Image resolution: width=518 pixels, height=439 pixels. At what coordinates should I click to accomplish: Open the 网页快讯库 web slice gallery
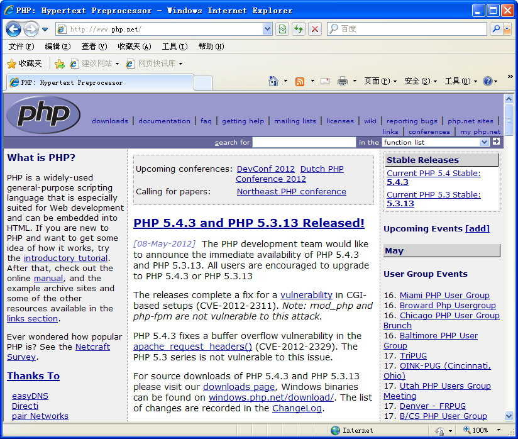coord(154,64)
